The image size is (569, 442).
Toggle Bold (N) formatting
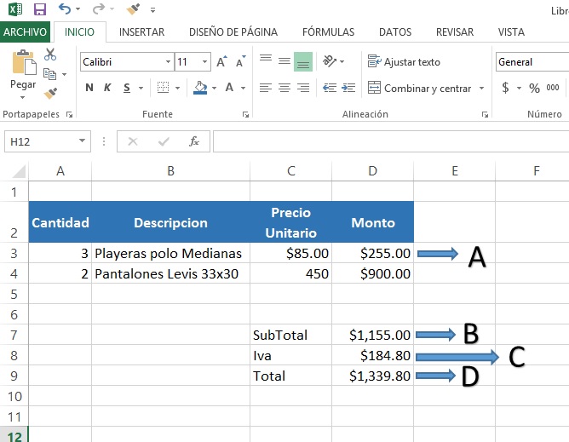(x=89, y=88)
